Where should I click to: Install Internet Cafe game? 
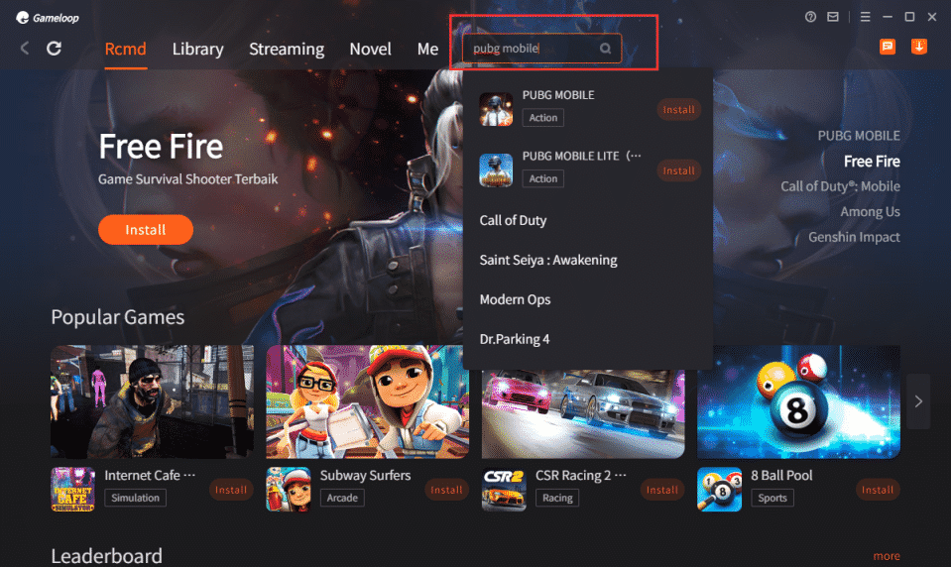tap(231, 490)
